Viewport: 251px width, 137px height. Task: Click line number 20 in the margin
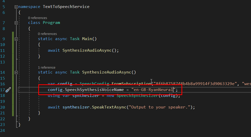pos(3,107)
